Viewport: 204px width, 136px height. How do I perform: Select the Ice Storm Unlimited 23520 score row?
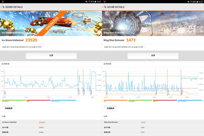click(x=51, y=122)
